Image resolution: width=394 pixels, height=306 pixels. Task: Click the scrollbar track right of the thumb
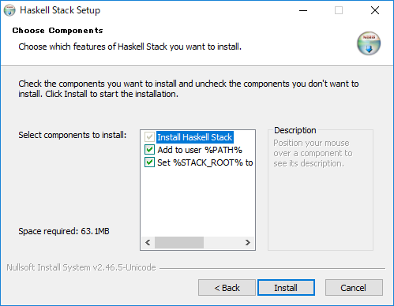tap(223, 242)
